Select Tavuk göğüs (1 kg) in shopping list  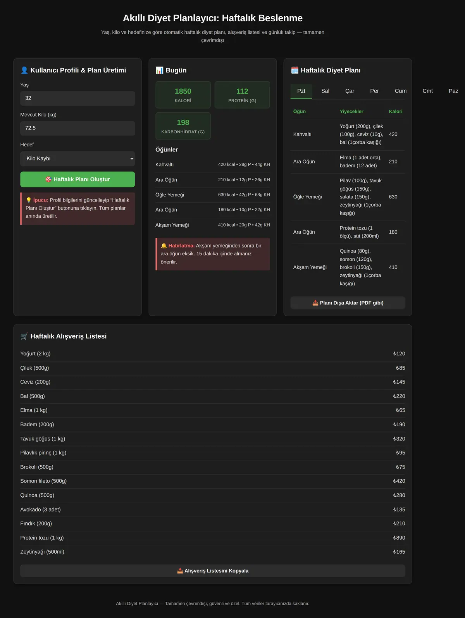pos(213,439)
